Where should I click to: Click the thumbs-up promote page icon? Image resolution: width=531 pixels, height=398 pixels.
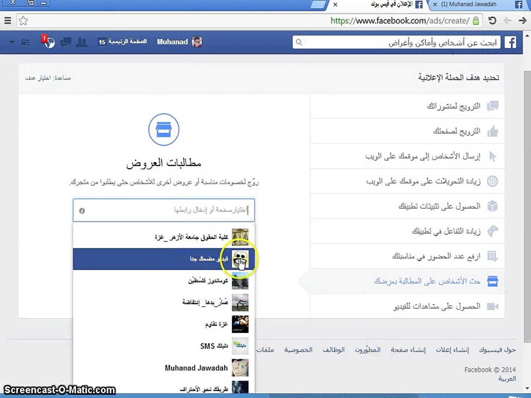coord(493,131)
